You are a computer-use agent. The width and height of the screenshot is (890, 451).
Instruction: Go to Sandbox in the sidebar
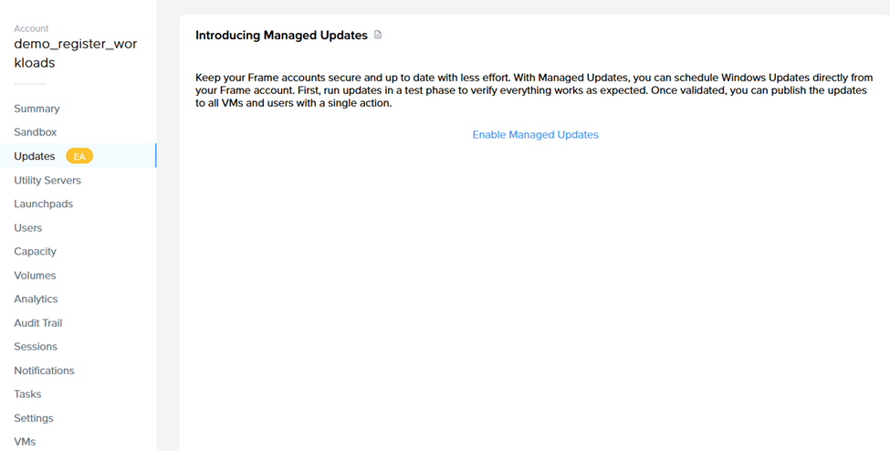tap(36, 132)
